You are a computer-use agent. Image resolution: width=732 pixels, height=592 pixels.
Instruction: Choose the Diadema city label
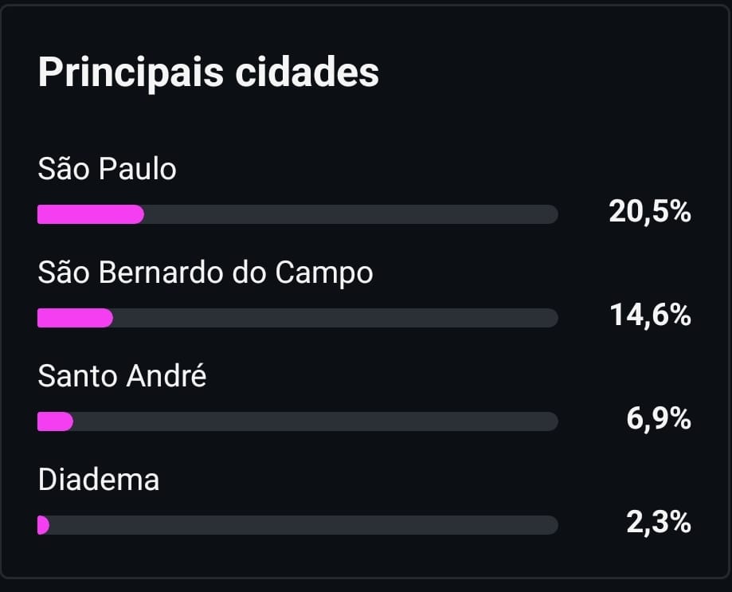coord(99,480)
